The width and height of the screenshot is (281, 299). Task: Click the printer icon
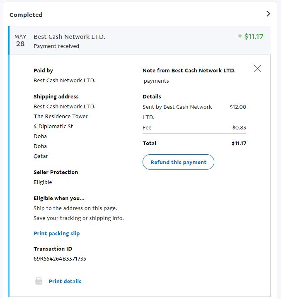(39, 281)
